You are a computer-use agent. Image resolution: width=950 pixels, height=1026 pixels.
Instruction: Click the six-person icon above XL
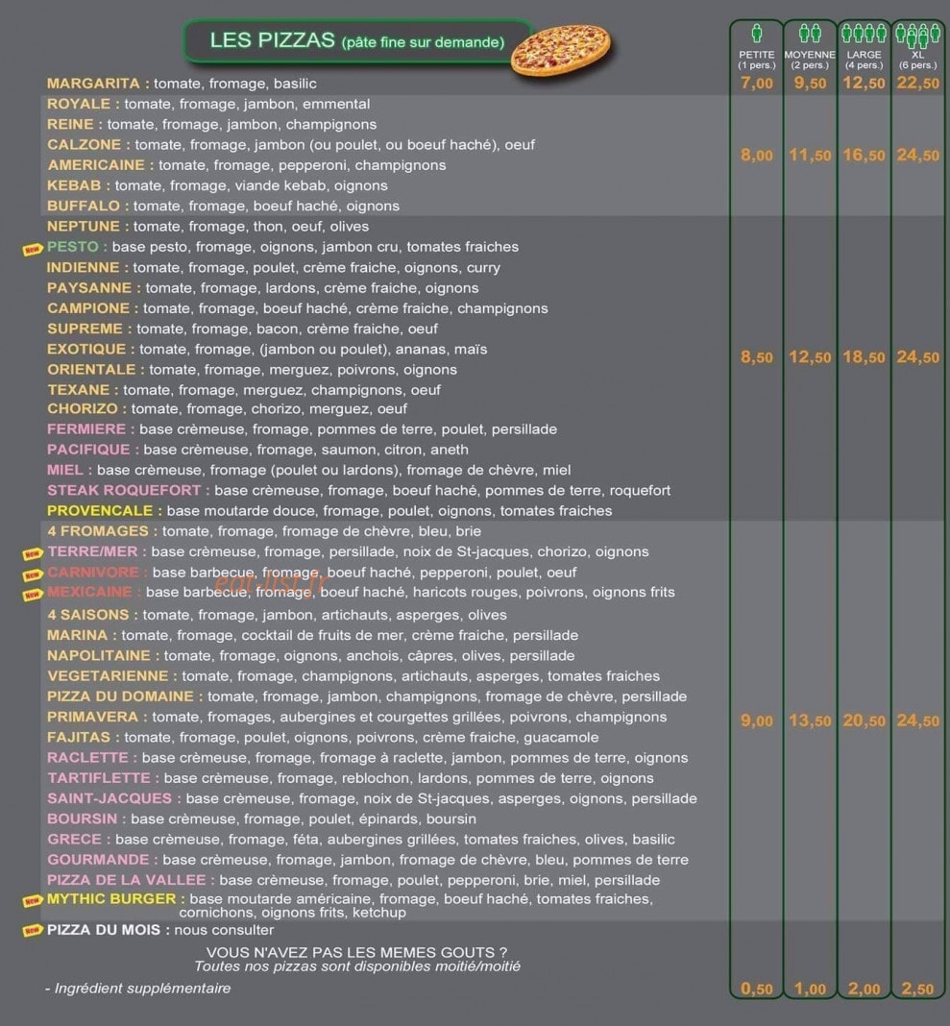click(917, 36)
